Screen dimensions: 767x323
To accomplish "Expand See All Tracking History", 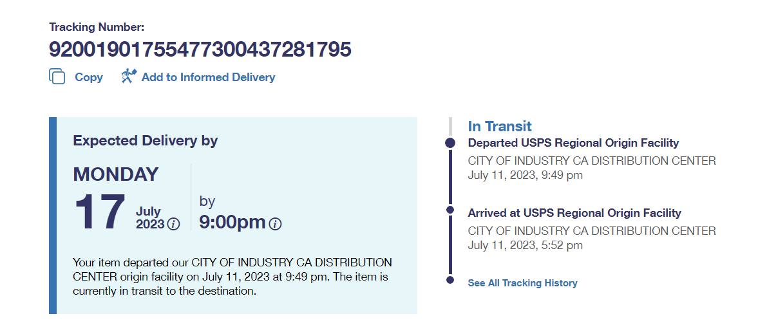I will coord(522,283).
